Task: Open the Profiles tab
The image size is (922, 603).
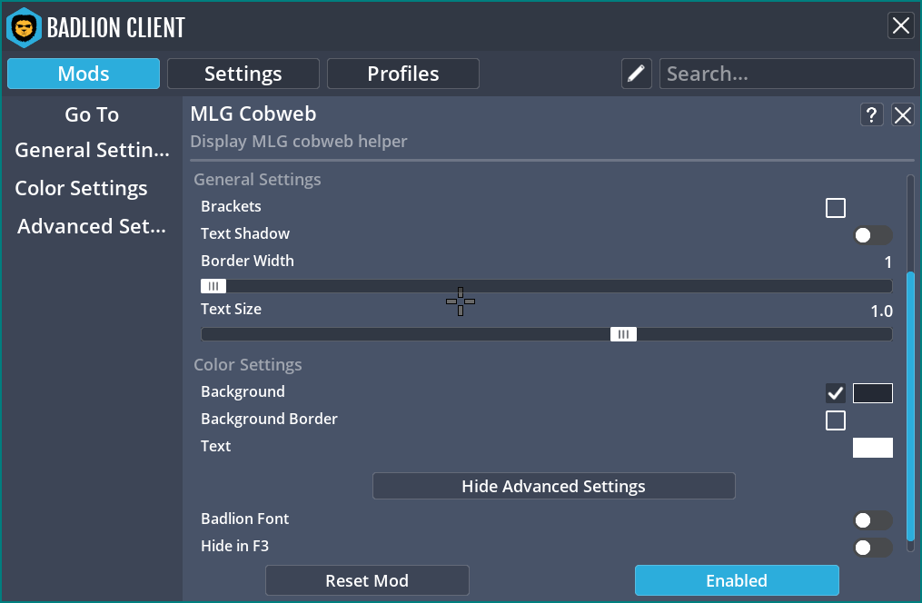Action: pos(402,74)
